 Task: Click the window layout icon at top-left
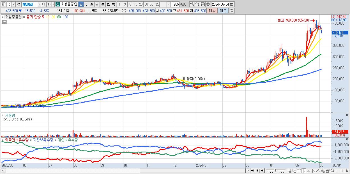pos(3,4)
